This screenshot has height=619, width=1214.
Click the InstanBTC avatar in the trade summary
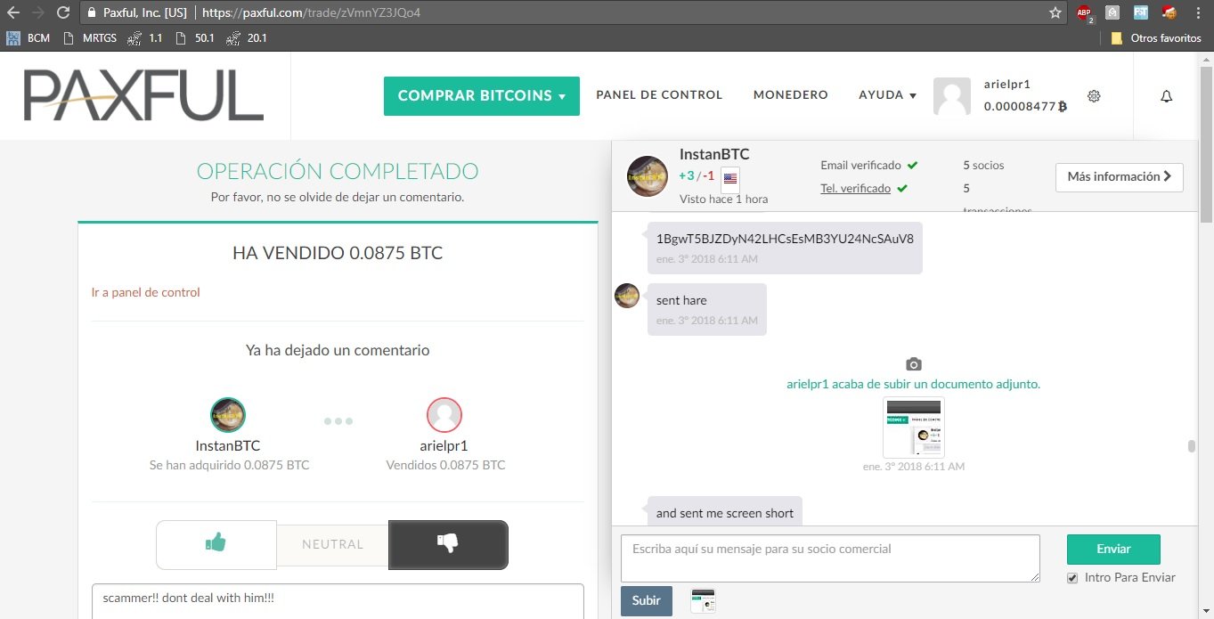click(x=228, y=415)
